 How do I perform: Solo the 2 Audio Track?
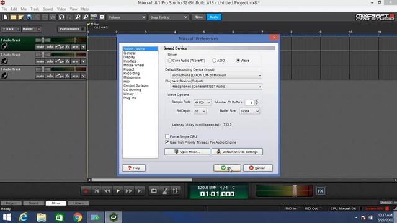tap(50, 61)
